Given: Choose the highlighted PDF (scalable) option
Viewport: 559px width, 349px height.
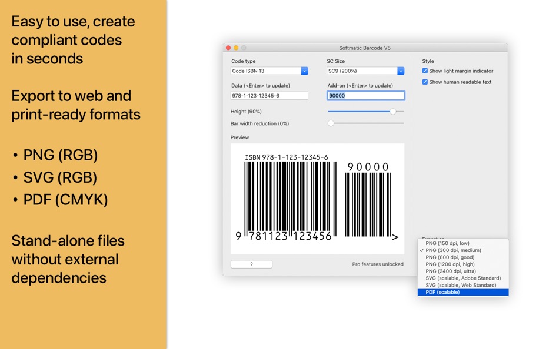Looking at the screenshot, I should pyautogui.click(x=463, y=292).
